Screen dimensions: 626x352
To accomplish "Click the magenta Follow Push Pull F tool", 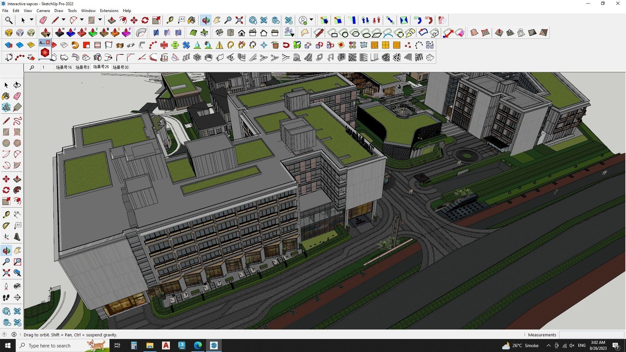I will (x=126, y=33).
